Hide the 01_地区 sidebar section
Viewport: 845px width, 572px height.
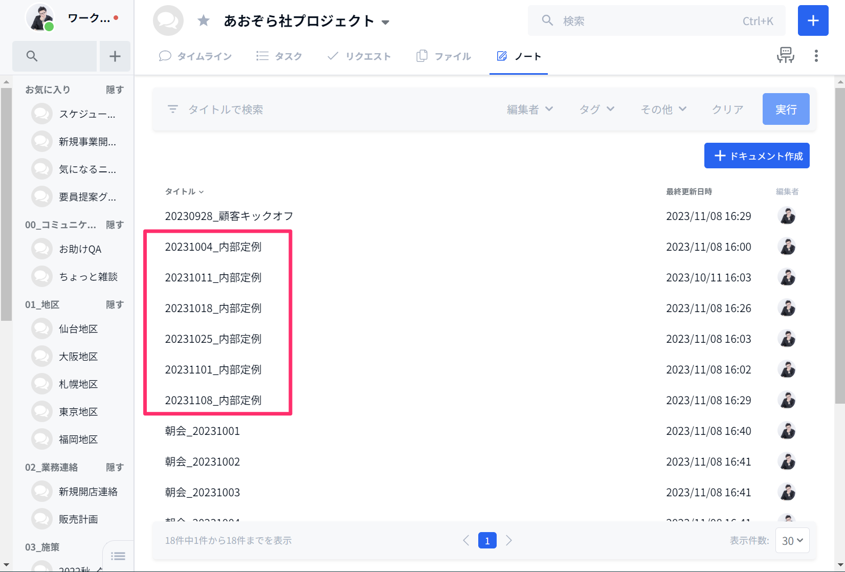115,304
